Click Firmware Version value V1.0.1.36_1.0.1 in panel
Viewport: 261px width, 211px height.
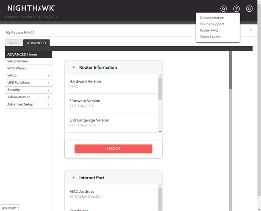point(81,105)
